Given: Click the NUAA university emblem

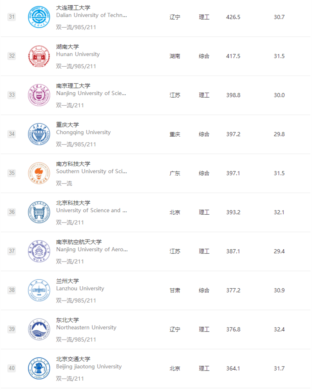Looking at the screenshot, I should pos(39,251).
